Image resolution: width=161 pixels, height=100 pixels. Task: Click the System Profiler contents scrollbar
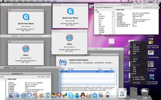tap(113, 14)
